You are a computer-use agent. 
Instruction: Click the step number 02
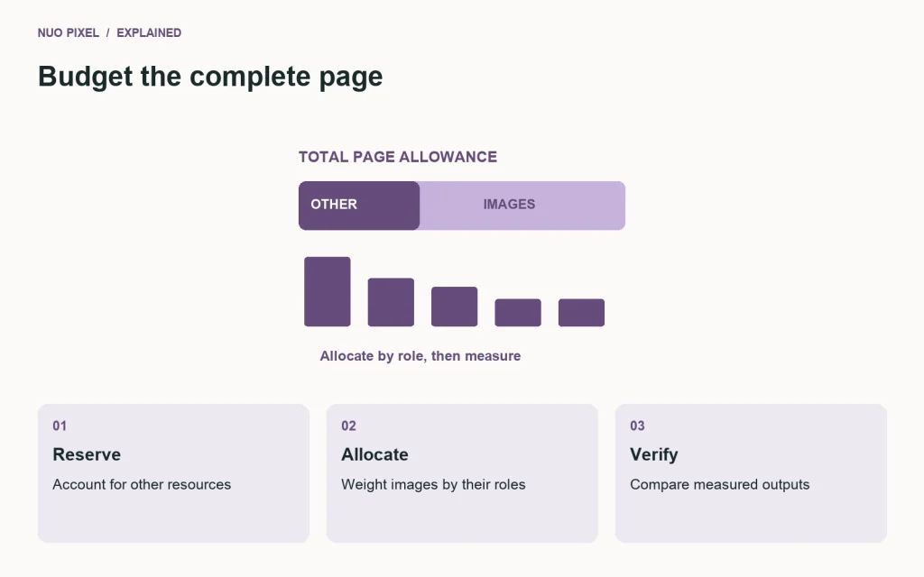click(x=348, y=426)
